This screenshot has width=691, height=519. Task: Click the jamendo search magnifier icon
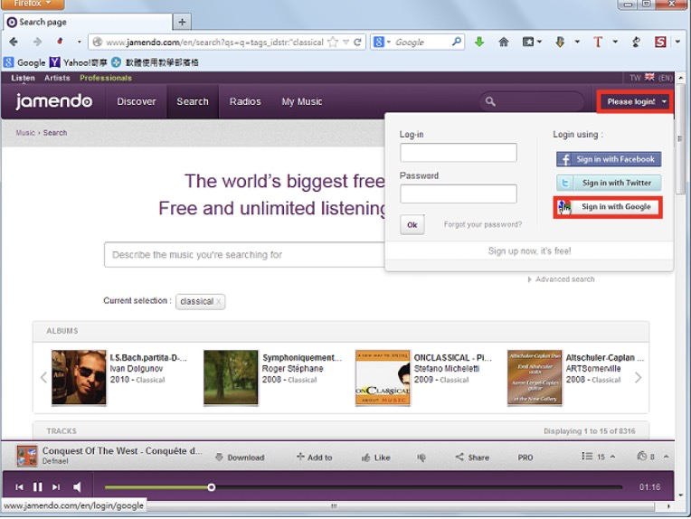tap(490, 102)
